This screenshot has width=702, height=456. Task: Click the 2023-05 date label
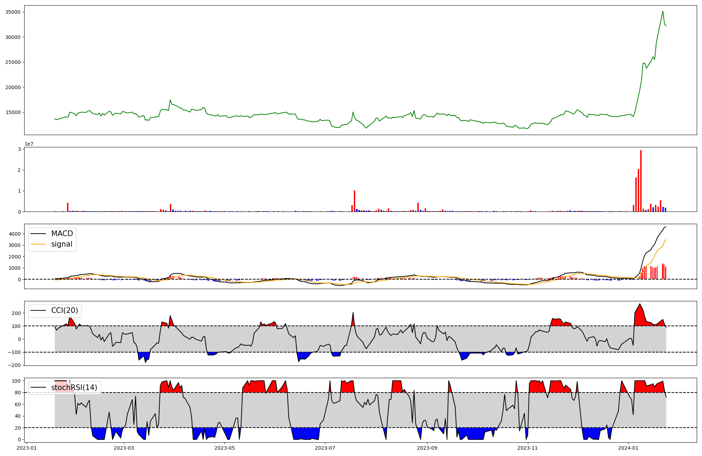[224, 448]
